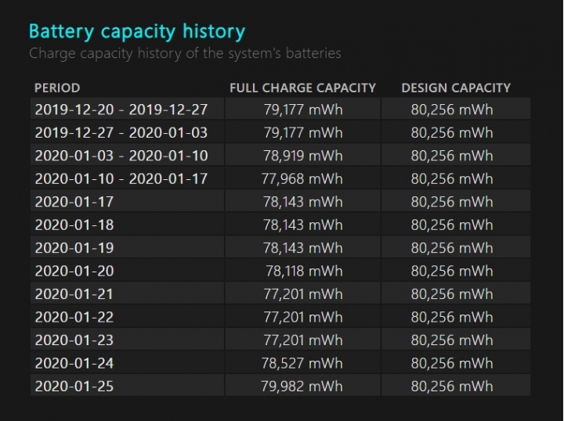
Task: Click the 77,968 mWh full charge value
Action: [x=302, y=178]
